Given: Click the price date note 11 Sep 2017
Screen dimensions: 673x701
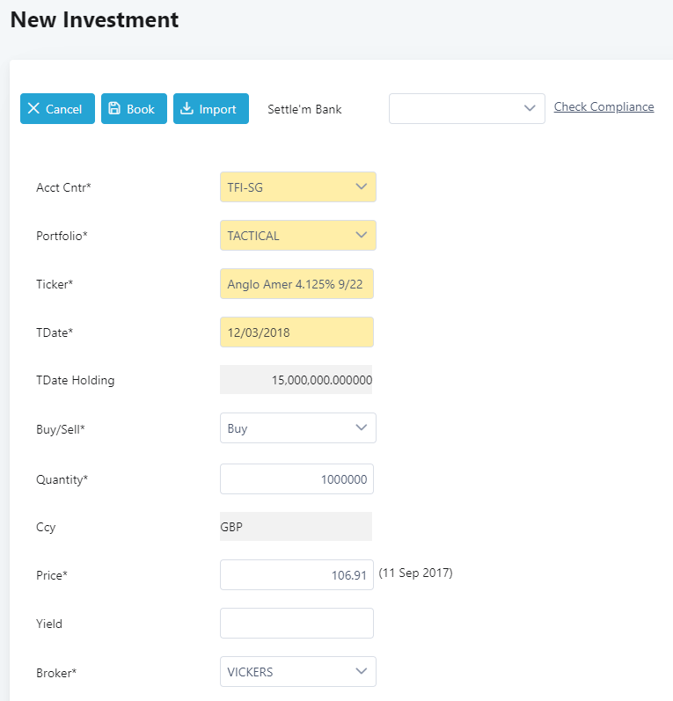Looking at the screenshot, I should tap(415, 573).
